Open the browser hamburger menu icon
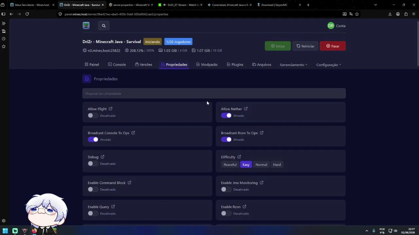Viewport: 419px width, 235px height. point(414,14)
